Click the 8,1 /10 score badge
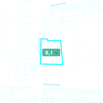 click(x=51, y=53)
